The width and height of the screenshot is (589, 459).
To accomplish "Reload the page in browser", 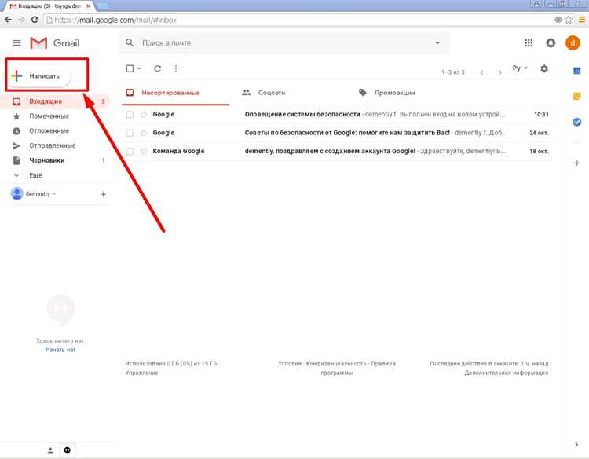I will click(35, 20).
